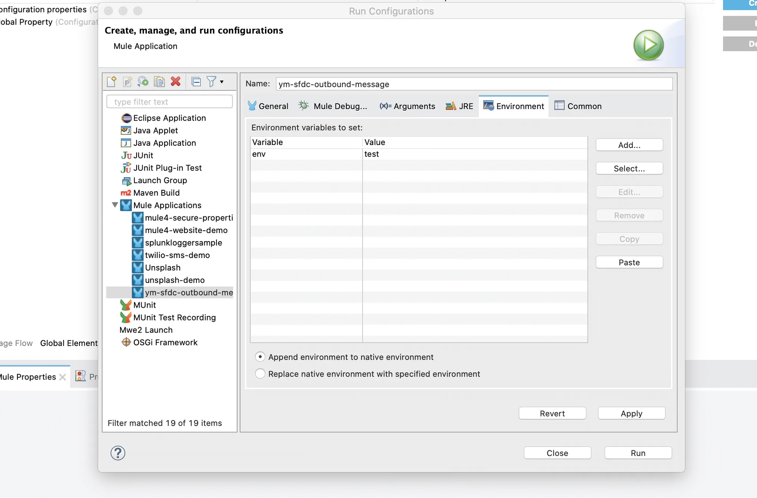Select the env variable cell

[x=306, y=154]
